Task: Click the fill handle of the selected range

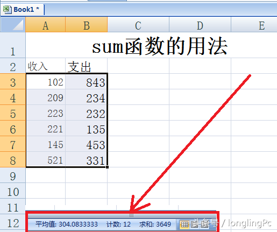Action: 107,167
